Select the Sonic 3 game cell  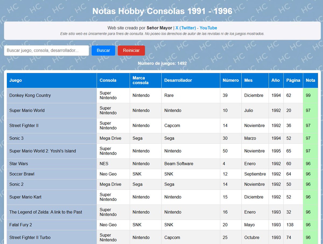click(52, 138)
